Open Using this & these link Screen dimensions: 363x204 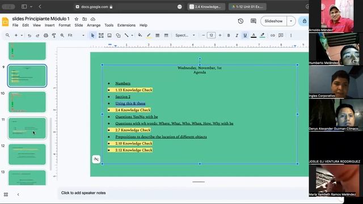coord(130,103)
